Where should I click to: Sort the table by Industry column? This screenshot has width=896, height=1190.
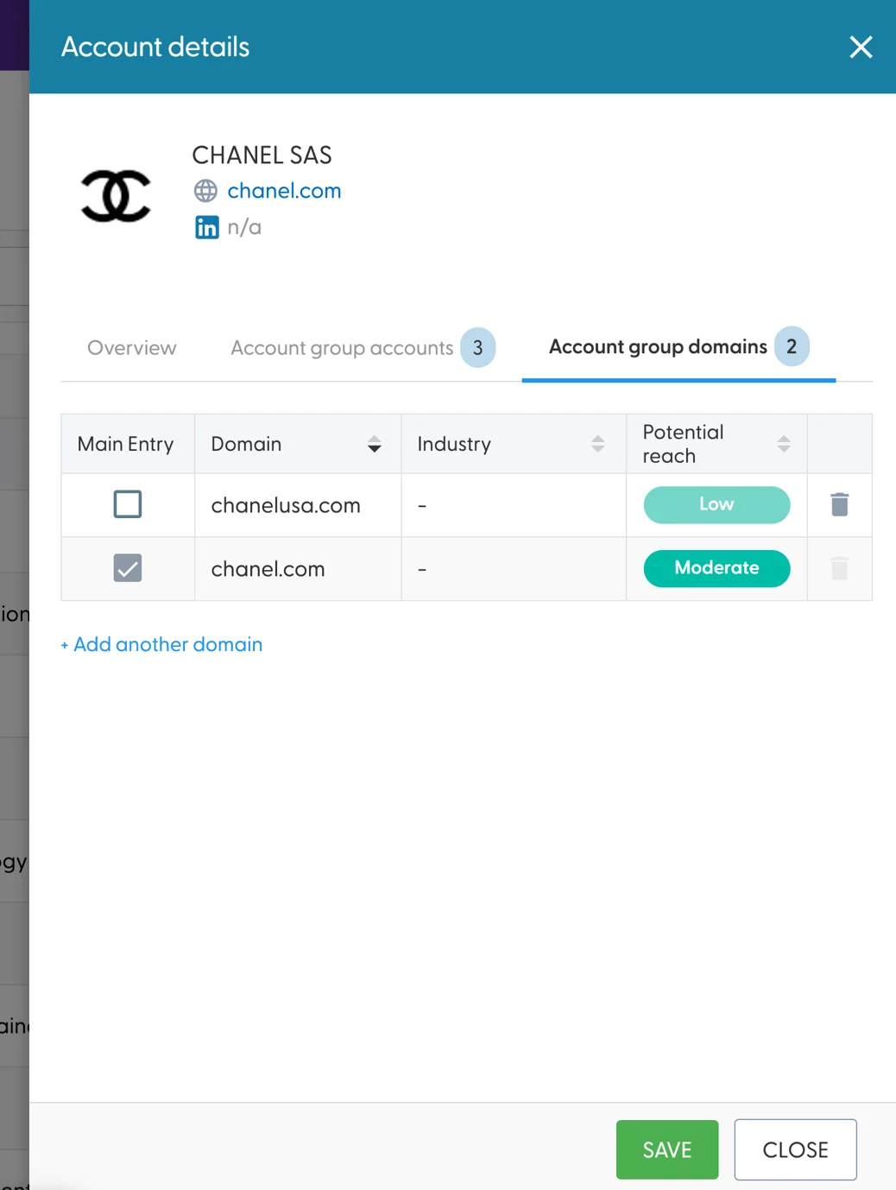[597, 444]
